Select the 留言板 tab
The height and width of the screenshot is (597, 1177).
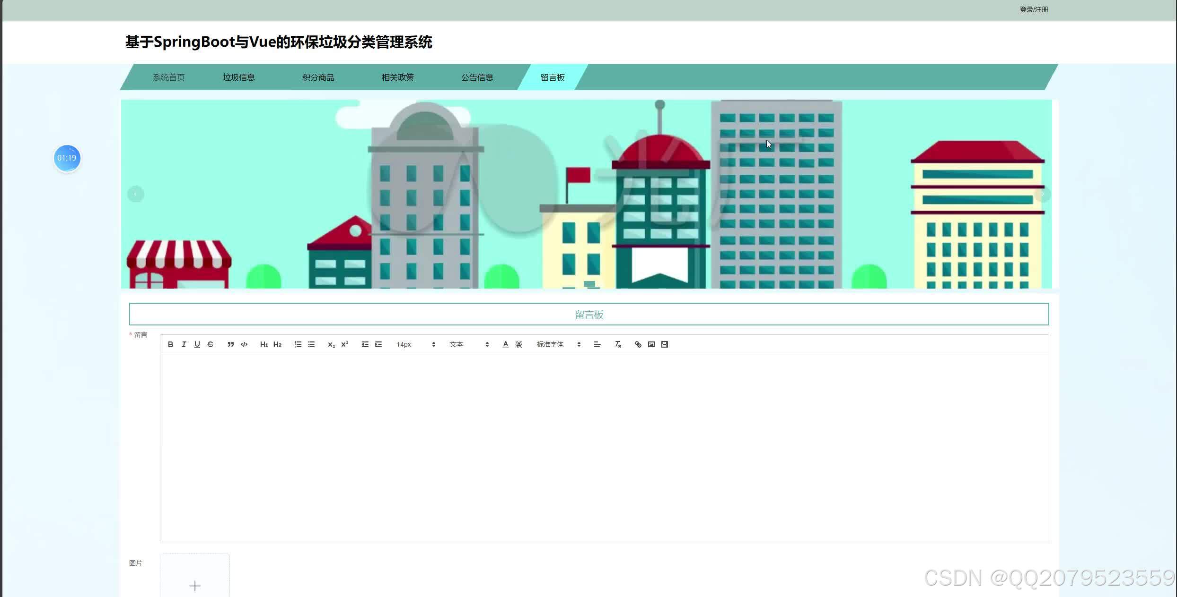[x=553, y=77]
